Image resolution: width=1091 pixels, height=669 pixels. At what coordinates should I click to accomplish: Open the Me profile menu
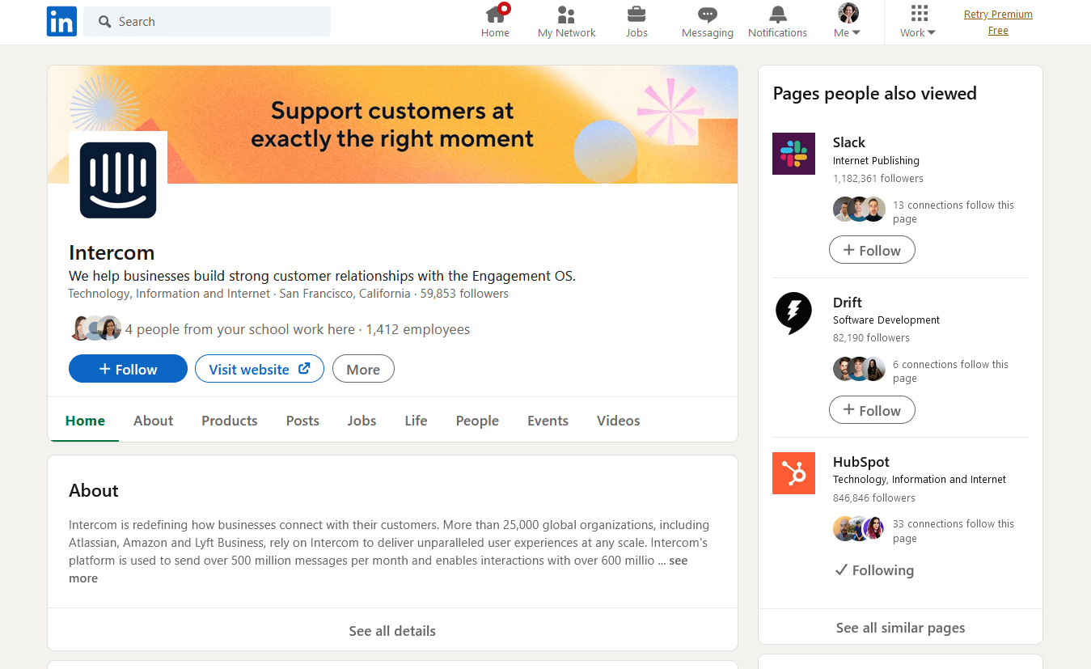848,22
